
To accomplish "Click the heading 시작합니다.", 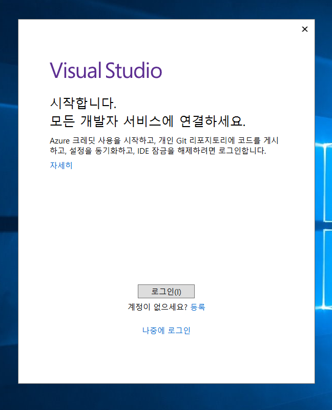I will coord(83,103).
